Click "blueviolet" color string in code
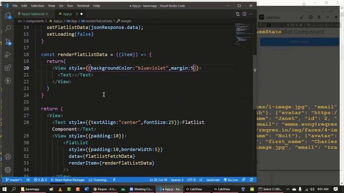Viewport: 344px width, 193px height. click(x=152, y=68)
